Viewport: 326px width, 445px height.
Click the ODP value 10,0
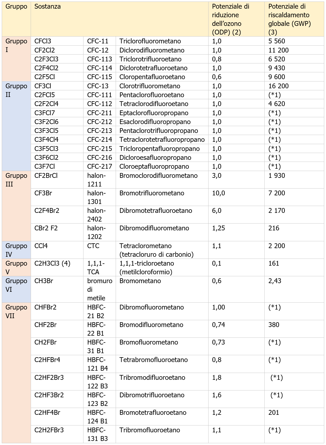[x=218, y=193]
